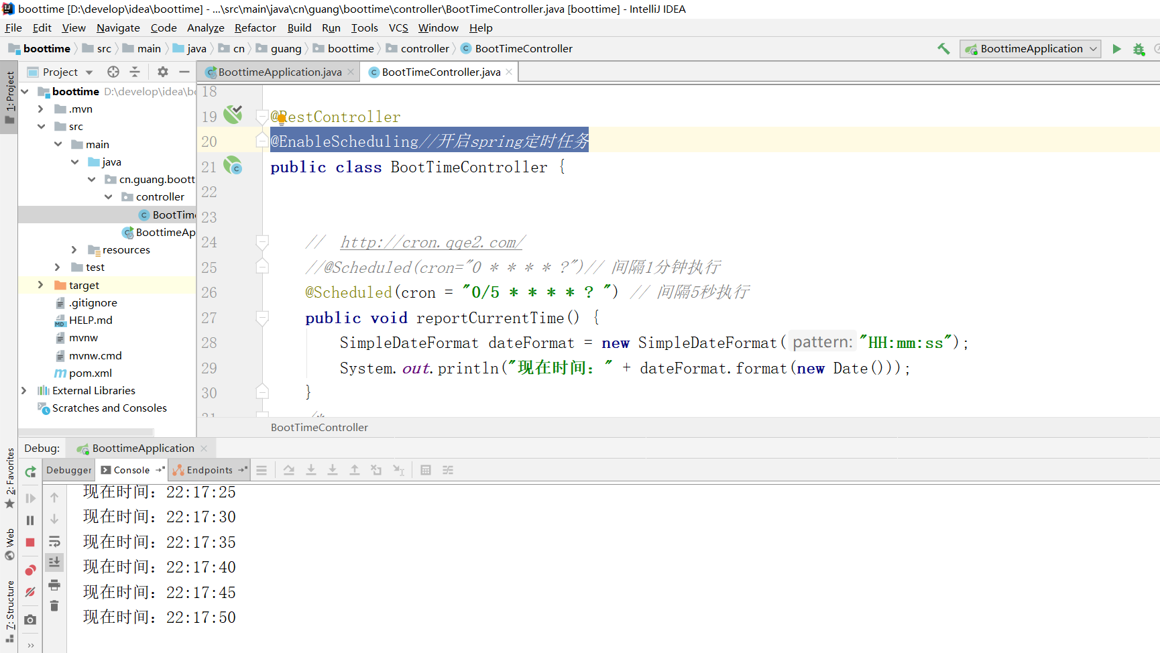Clear all console output with trash icon
The width and height of the screenshot is (1160, 653).
54,606
